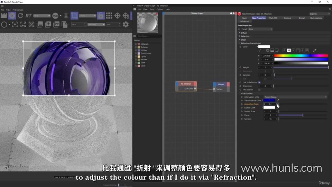Click the color spectrum mode icon
Screen dimensions: 332x187
pyautogui.click(x=272, y=51)
